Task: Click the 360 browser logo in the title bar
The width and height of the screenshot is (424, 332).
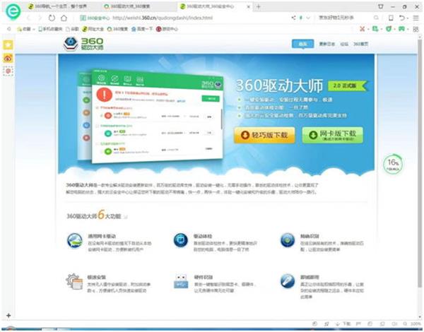Action: [13, 11]
